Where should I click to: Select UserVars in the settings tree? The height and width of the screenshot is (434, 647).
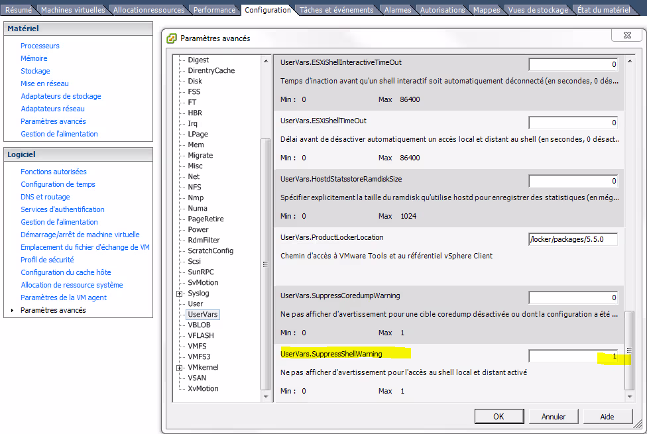(202, 314)
